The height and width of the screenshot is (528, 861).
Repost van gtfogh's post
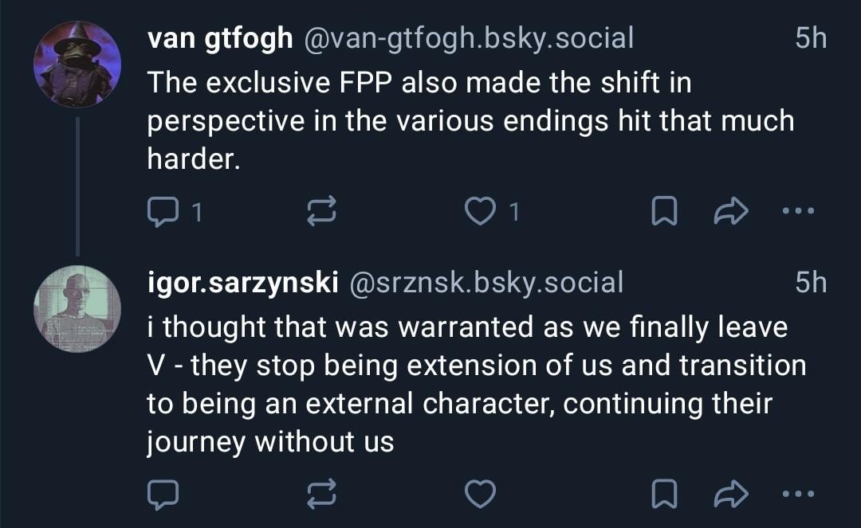pos(321,211)
